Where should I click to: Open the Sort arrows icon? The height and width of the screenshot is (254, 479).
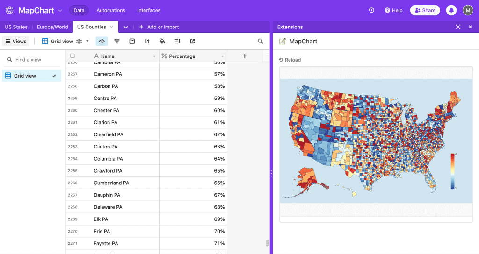click(147, 41)
